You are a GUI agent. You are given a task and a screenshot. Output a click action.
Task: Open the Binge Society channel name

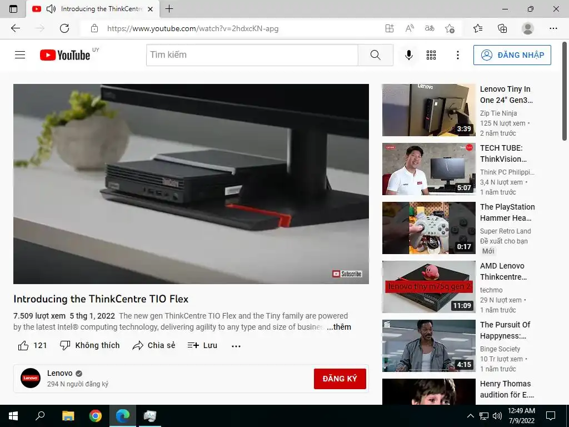click(500, 349)
